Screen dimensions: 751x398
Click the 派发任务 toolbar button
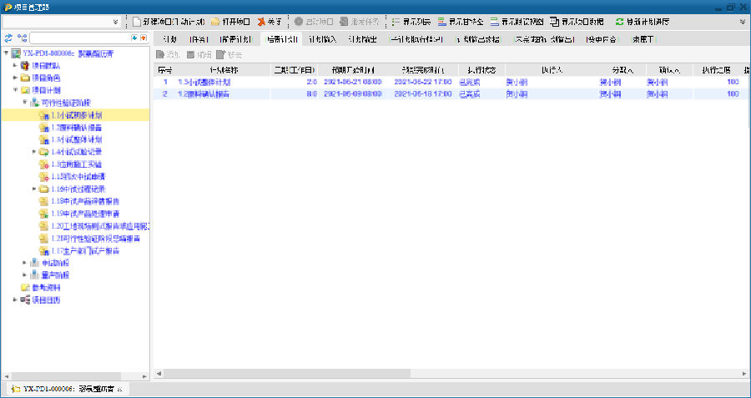pyautogui.click(x=359, y=22)
